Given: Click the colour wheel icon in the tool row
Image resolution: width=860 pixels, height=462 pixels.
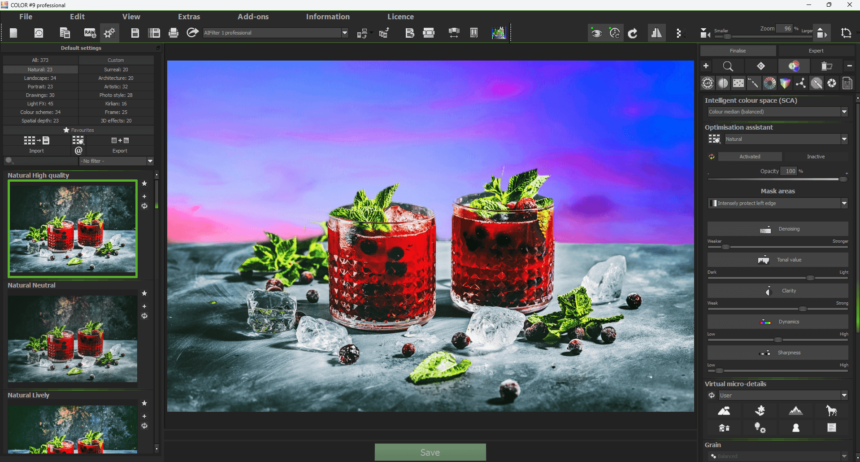Looking at the screenshot, I should (769, 83).
